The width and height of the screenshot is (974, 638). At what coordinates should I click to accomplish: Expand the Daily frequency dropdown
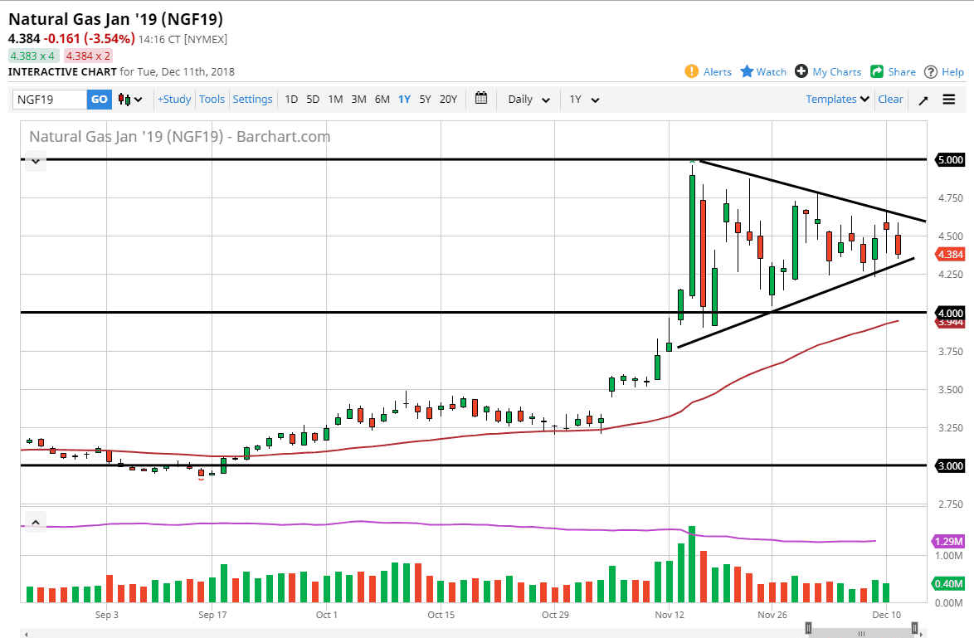pos(528,100)
